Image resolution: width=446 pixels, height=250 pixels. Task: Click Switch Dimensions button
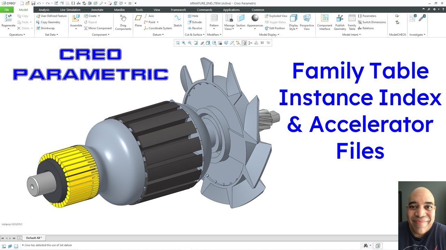[x=372, y=22]
